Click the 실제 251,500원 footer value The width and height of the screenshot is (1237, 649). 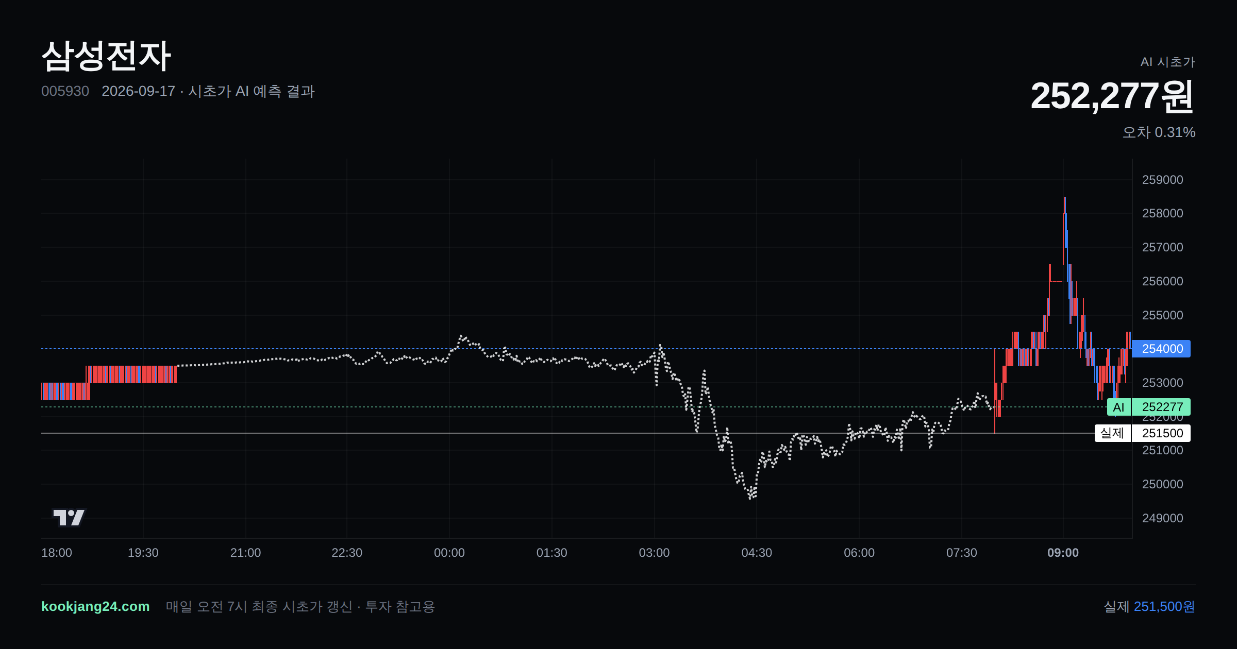[x=1149, y=606]
